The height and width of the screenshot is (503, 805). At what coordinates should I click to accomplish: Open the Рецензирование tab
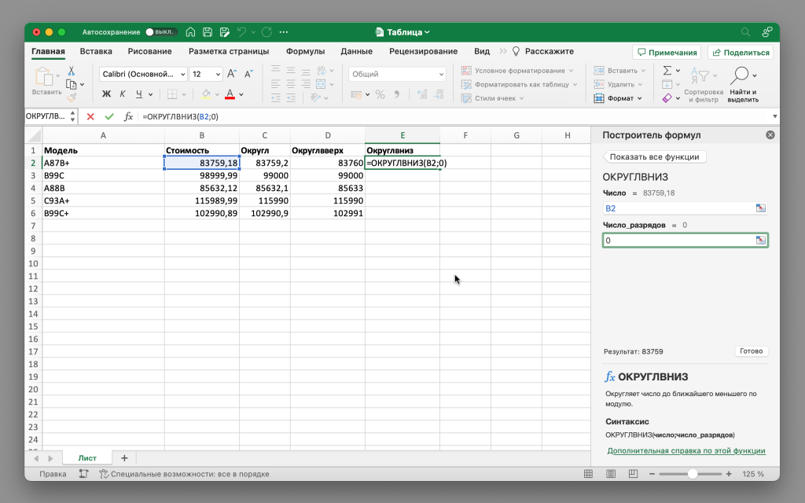click(423, 51)
